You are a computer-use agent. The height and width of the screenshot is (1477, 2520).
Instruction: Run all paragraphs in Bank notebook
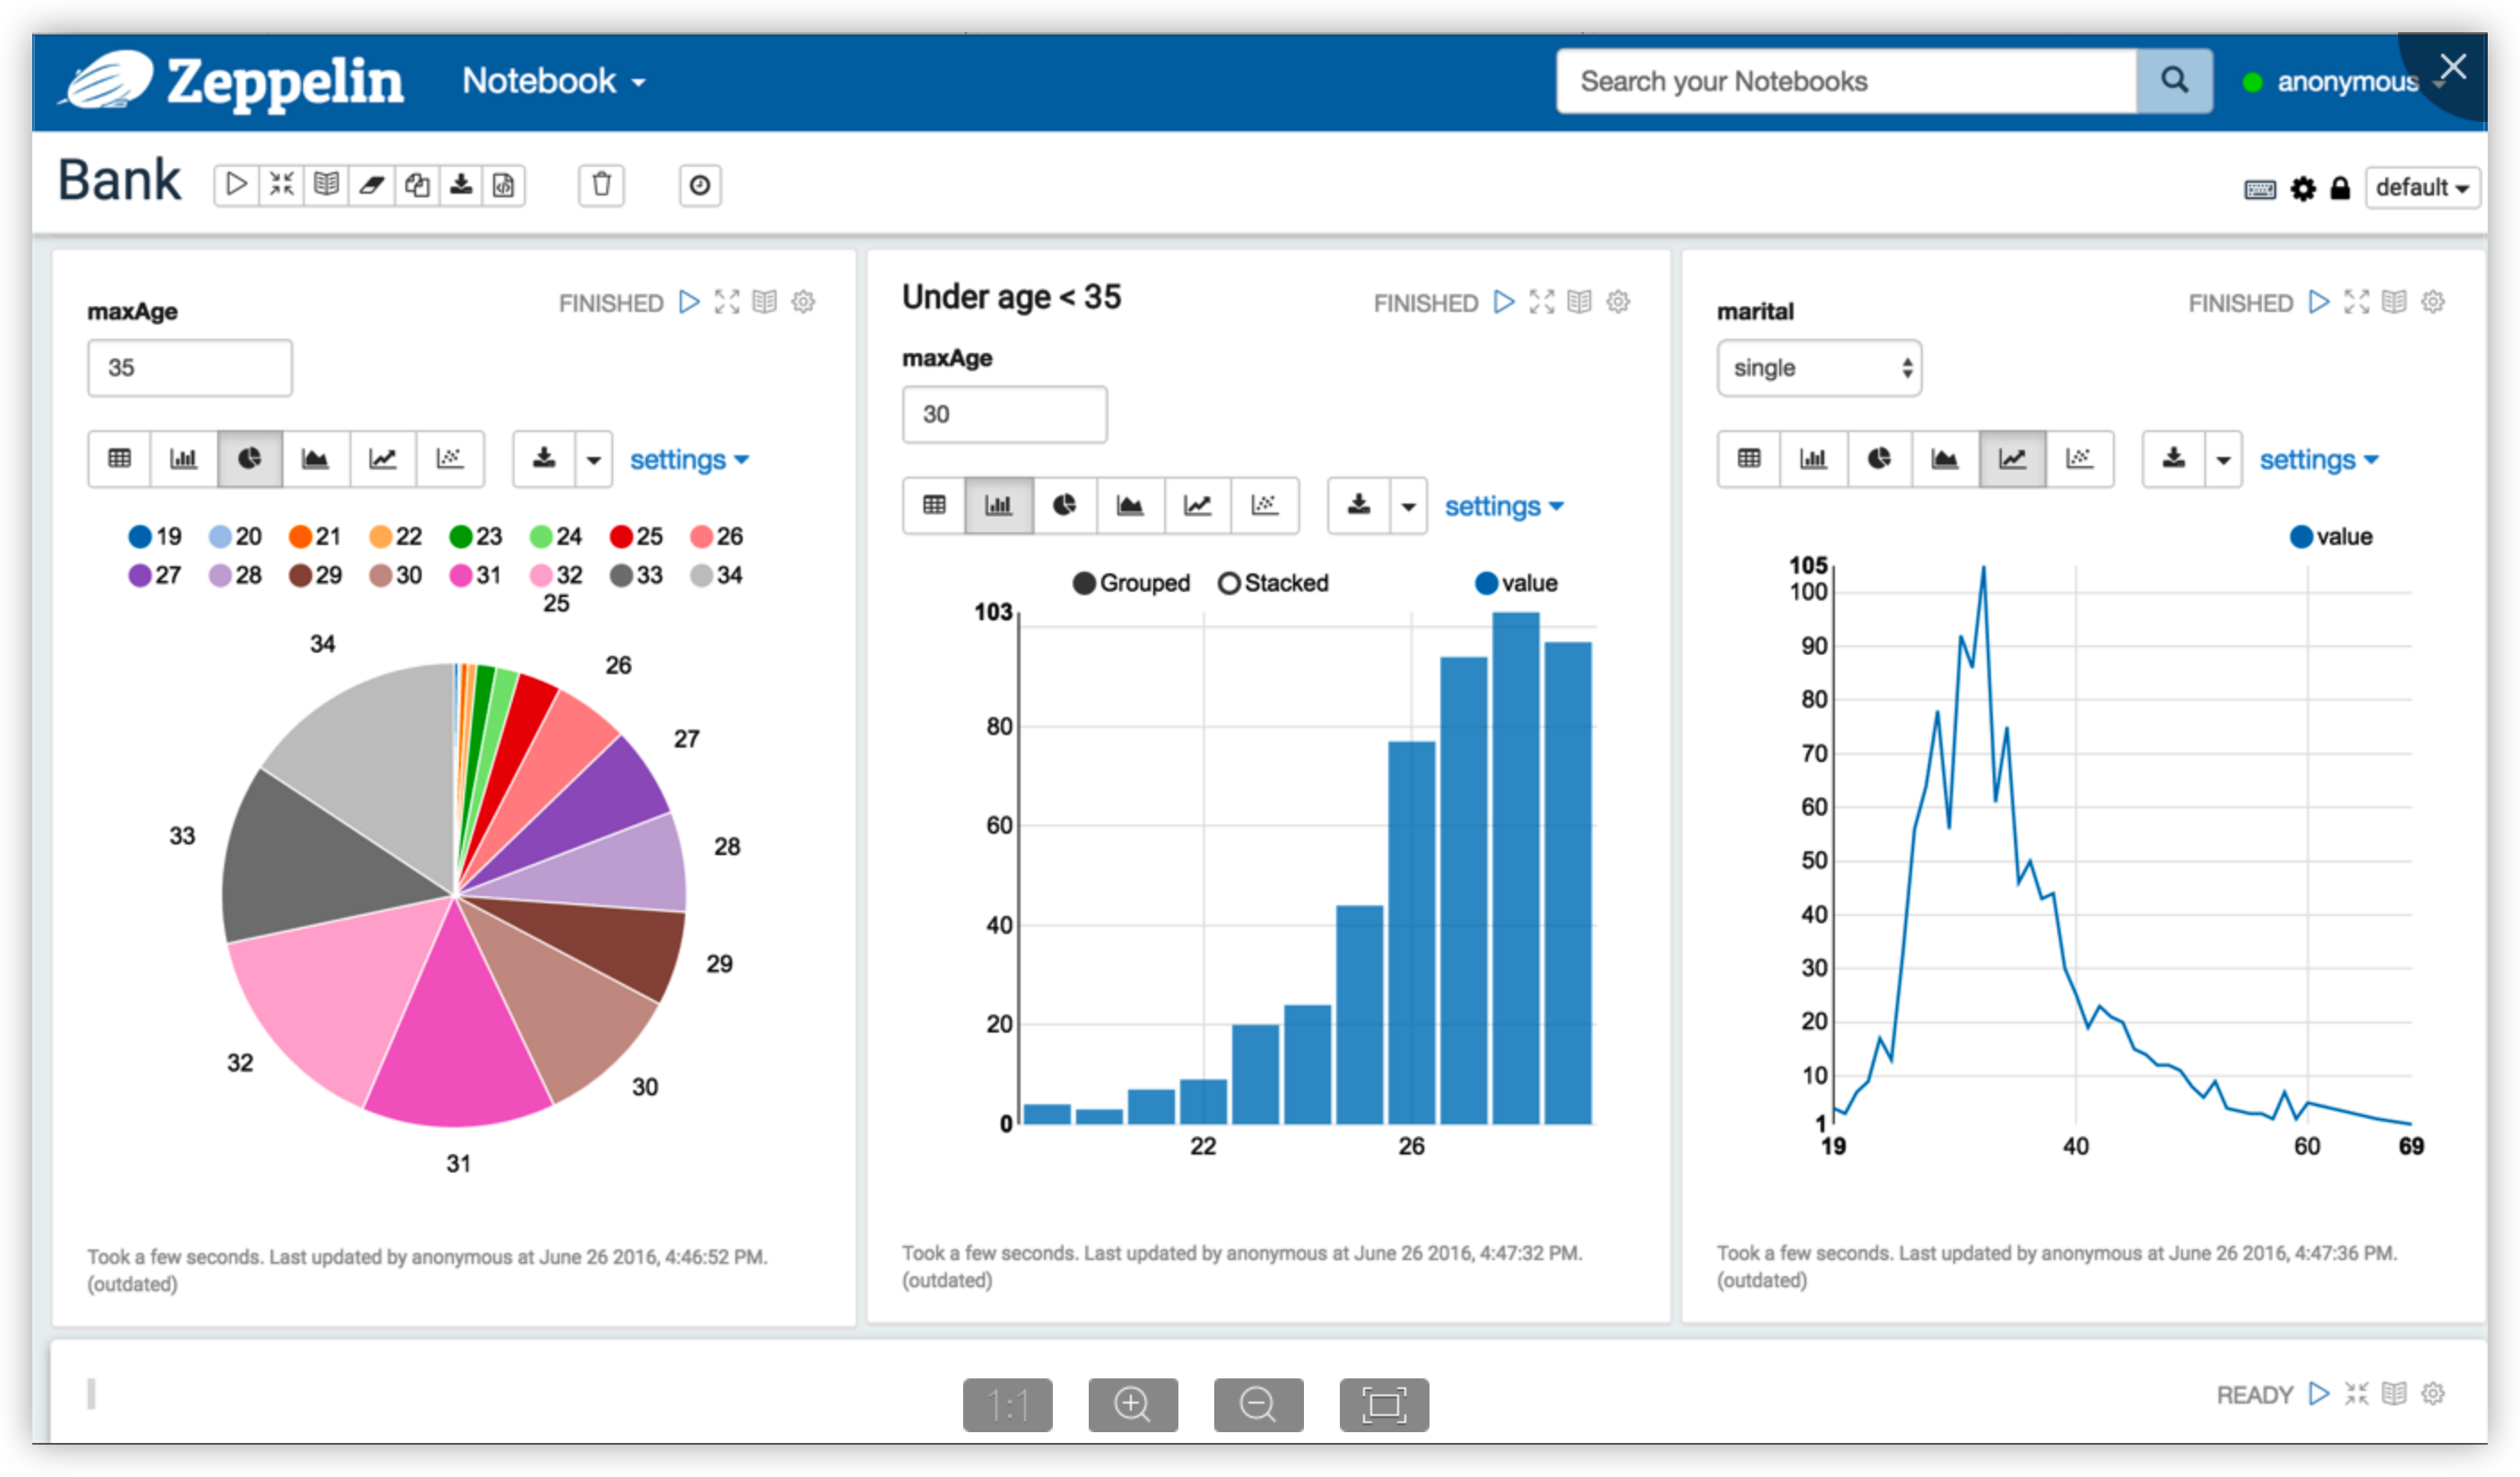point(236,185)
